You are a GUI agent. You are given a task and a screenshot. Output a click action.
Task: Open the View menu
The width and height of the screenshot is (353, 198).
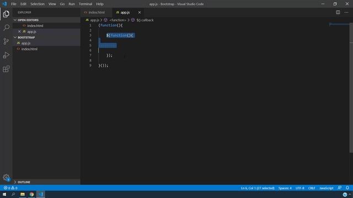click(x=52, y=4)
